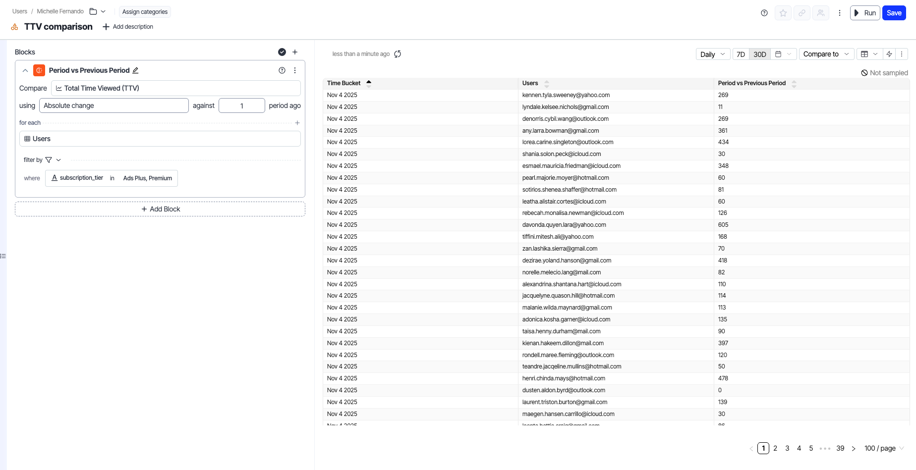This screenshot has height=470, width=916.
Task: Expand the Compare to dropdown
Action: [826, 54]
